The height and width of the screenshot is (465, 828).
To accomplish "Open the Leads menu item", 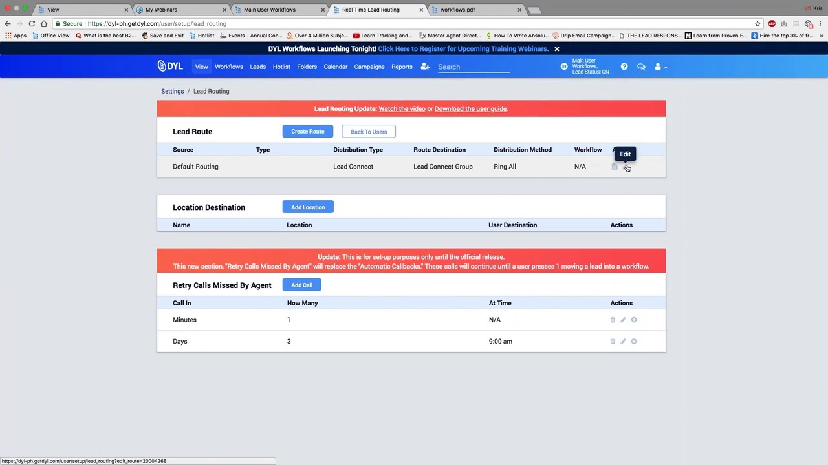I will click(257, 67).
